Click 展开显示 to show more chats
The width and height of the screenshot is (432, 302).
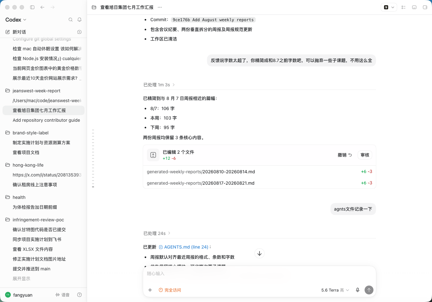click(x=22, y=279)
